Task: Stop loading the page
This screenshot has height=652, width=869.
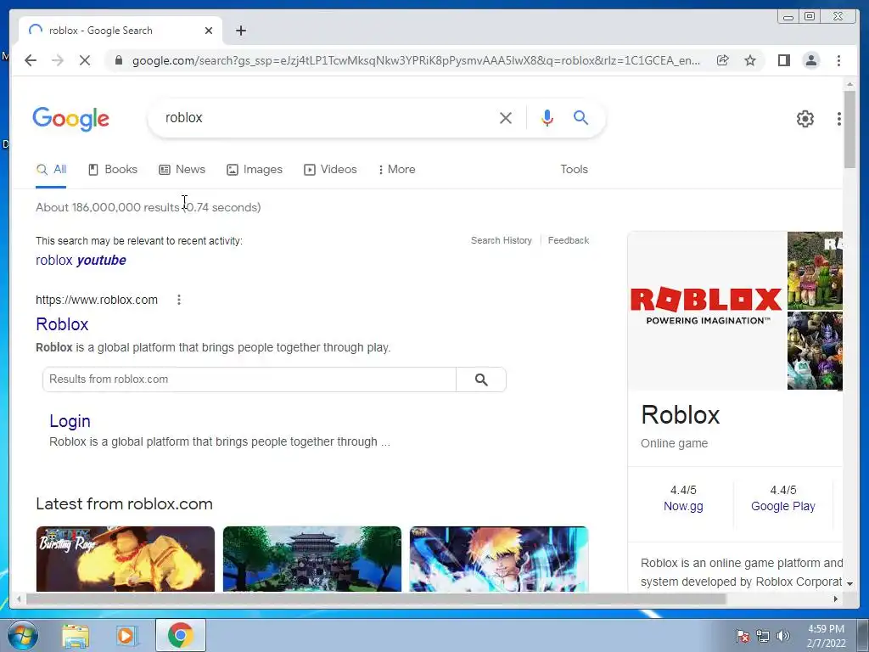Action: 85,60
